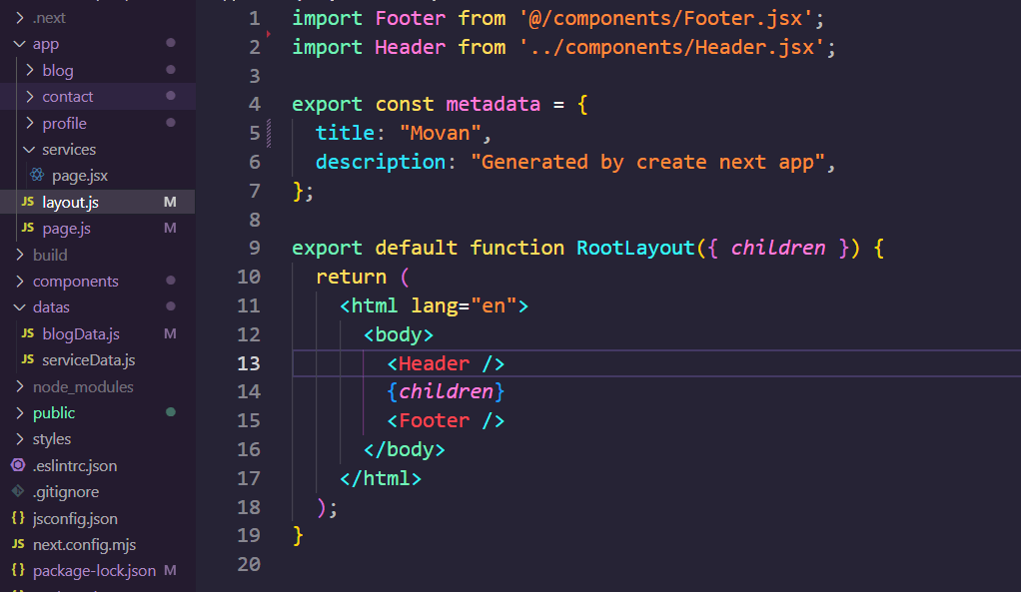1021x592 pixels.
Task: Click the closing </html> tag
Action: tap(381, 479)
